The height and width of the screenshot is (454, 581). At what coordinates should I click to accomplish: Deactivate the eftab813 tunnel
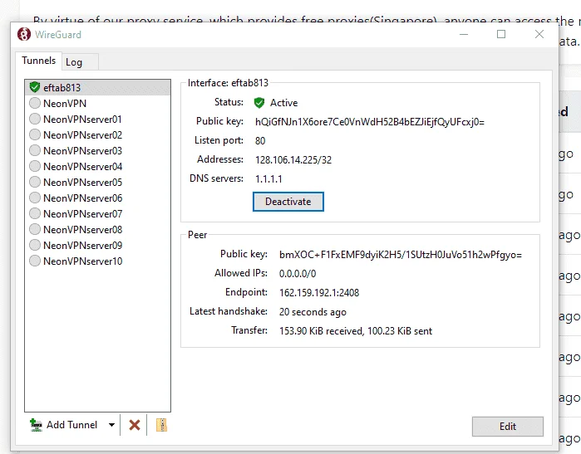point(288,202)
